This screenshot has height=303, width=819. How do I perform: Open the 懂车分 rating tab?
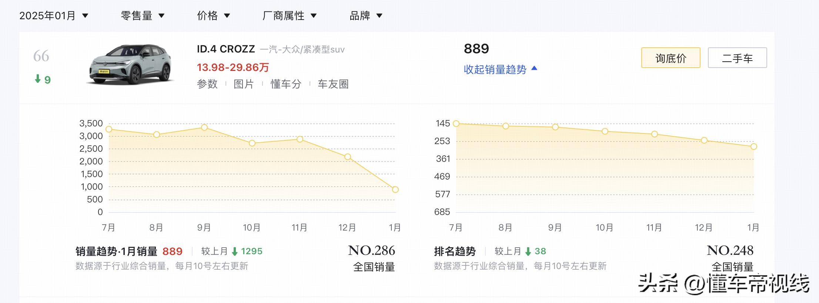click(x=286, y=84)
